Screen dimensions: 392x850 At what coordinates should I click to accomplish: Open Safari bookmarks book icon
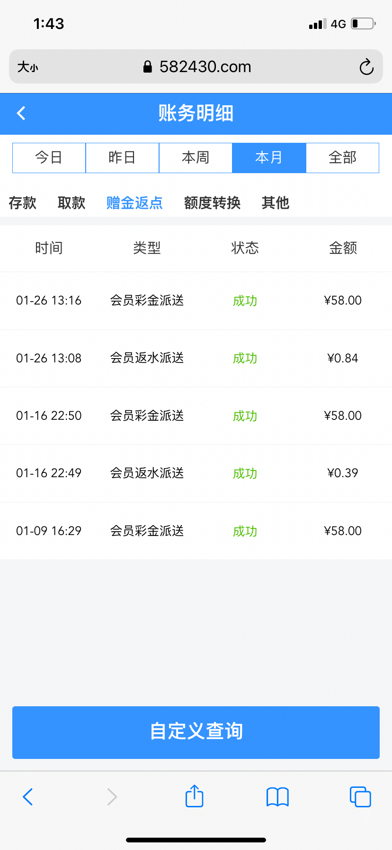(277, 796)
